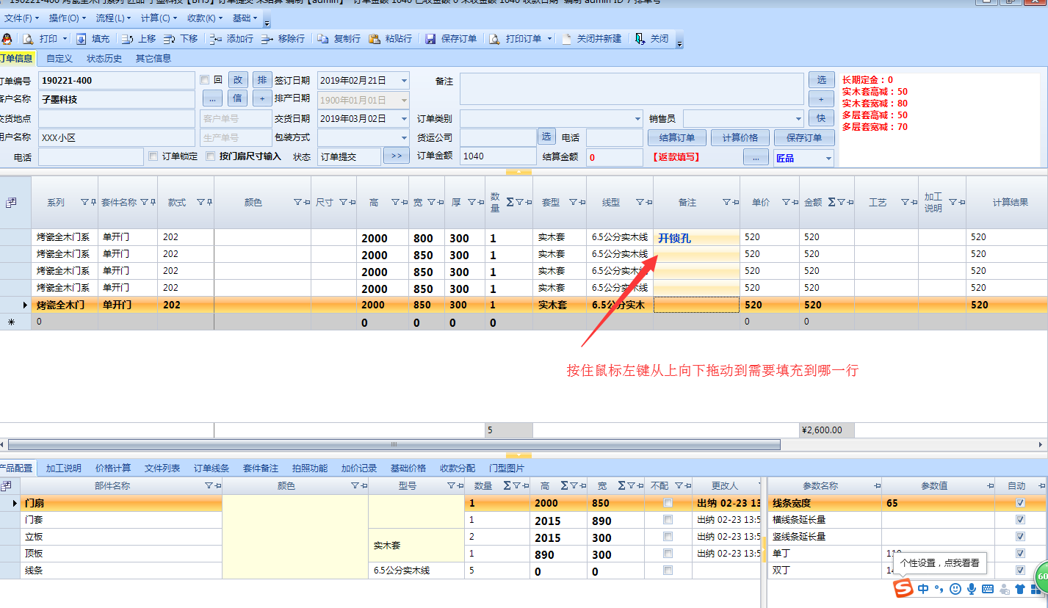
Task: Click the 结算订单 button
Action: [x=676, y=137]
